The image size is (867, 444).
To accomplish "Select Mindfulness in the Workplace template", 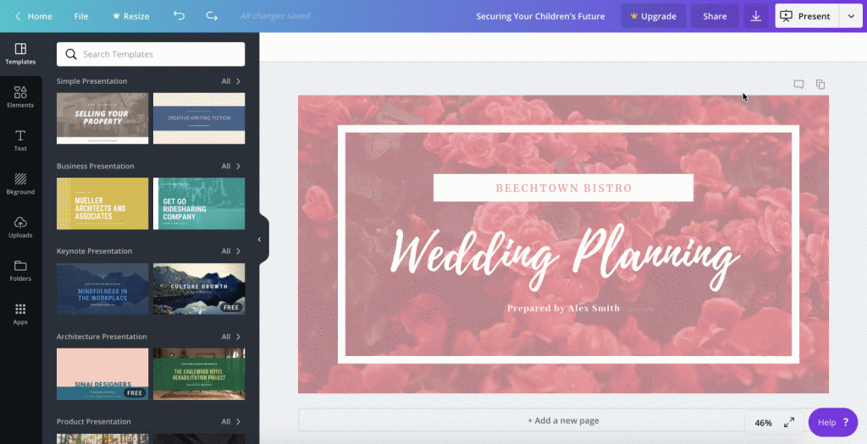I will click(x=102, y=289).
